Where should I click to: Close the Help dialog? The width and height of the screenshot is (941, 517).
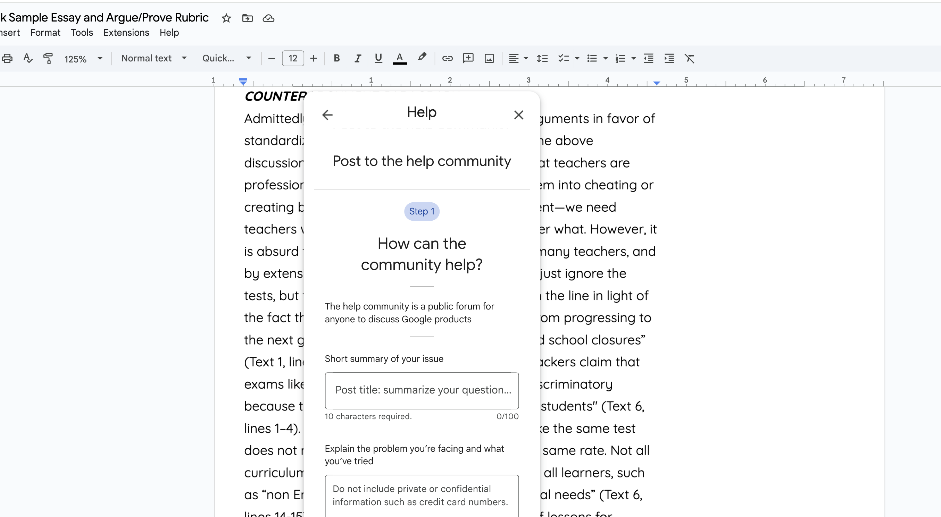point(518,115)
